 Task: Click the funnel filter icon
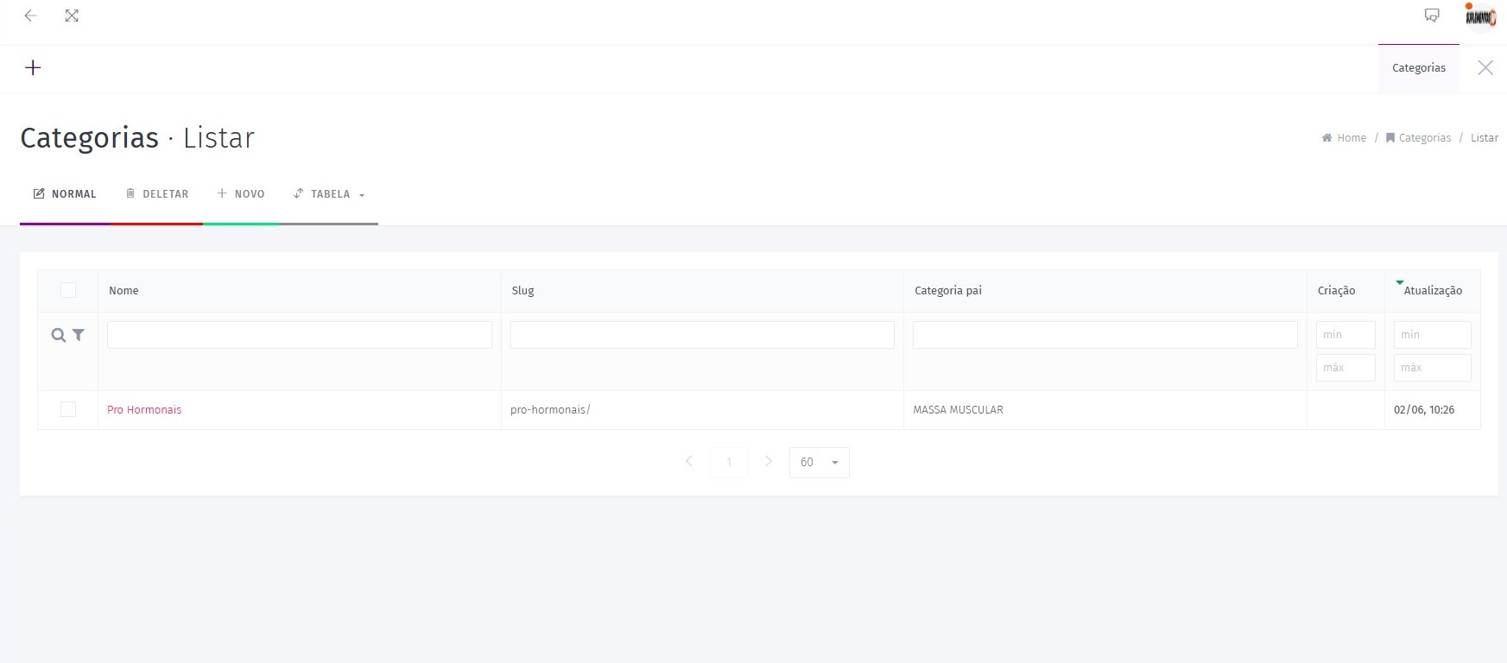[79, 335]
